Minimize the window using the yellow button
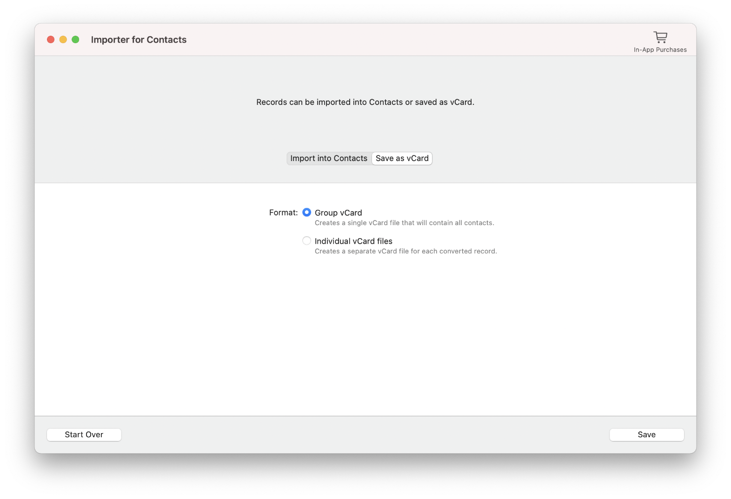 pyautogui.click(x=63, y=39)
